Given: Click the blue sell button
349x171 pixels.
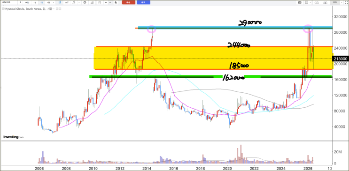Looking at the screenshot, I should point(144,2).
